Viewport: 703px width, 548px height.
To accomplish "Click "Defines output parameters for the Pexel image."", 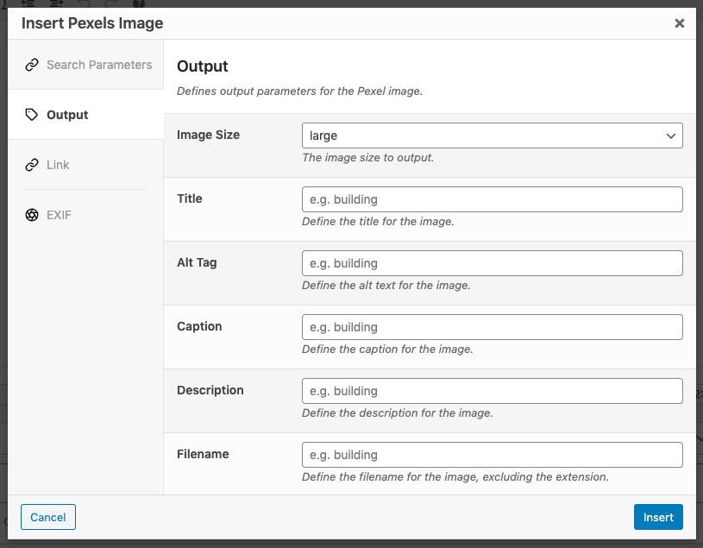I will pos(299,91).
